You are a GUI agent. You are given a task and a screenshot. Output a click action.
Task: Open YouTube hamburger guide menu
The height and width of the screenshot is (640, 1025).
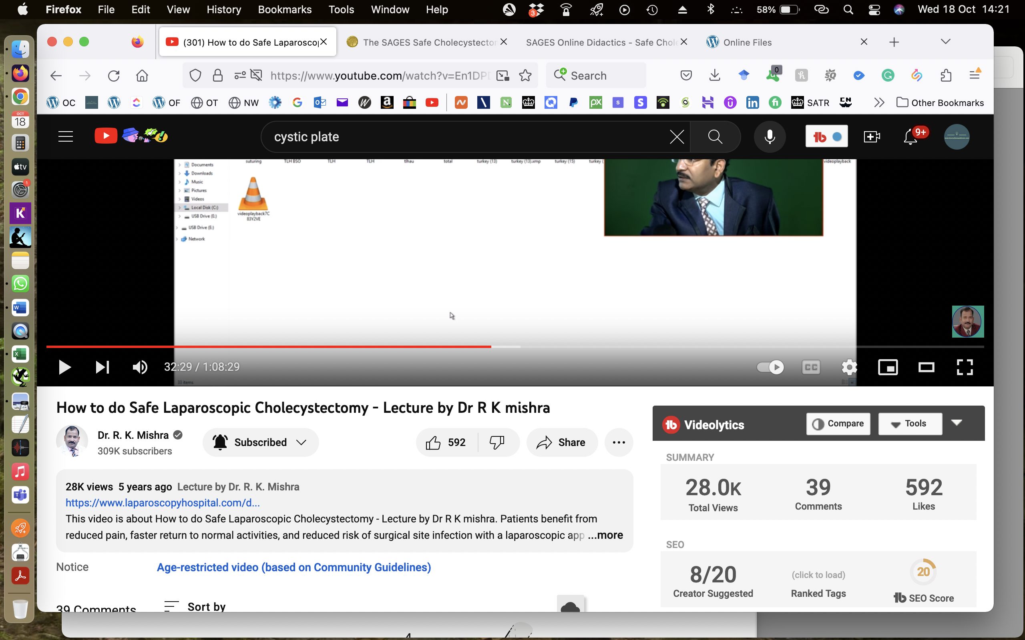pyautogui.click(x=66, y=137)
